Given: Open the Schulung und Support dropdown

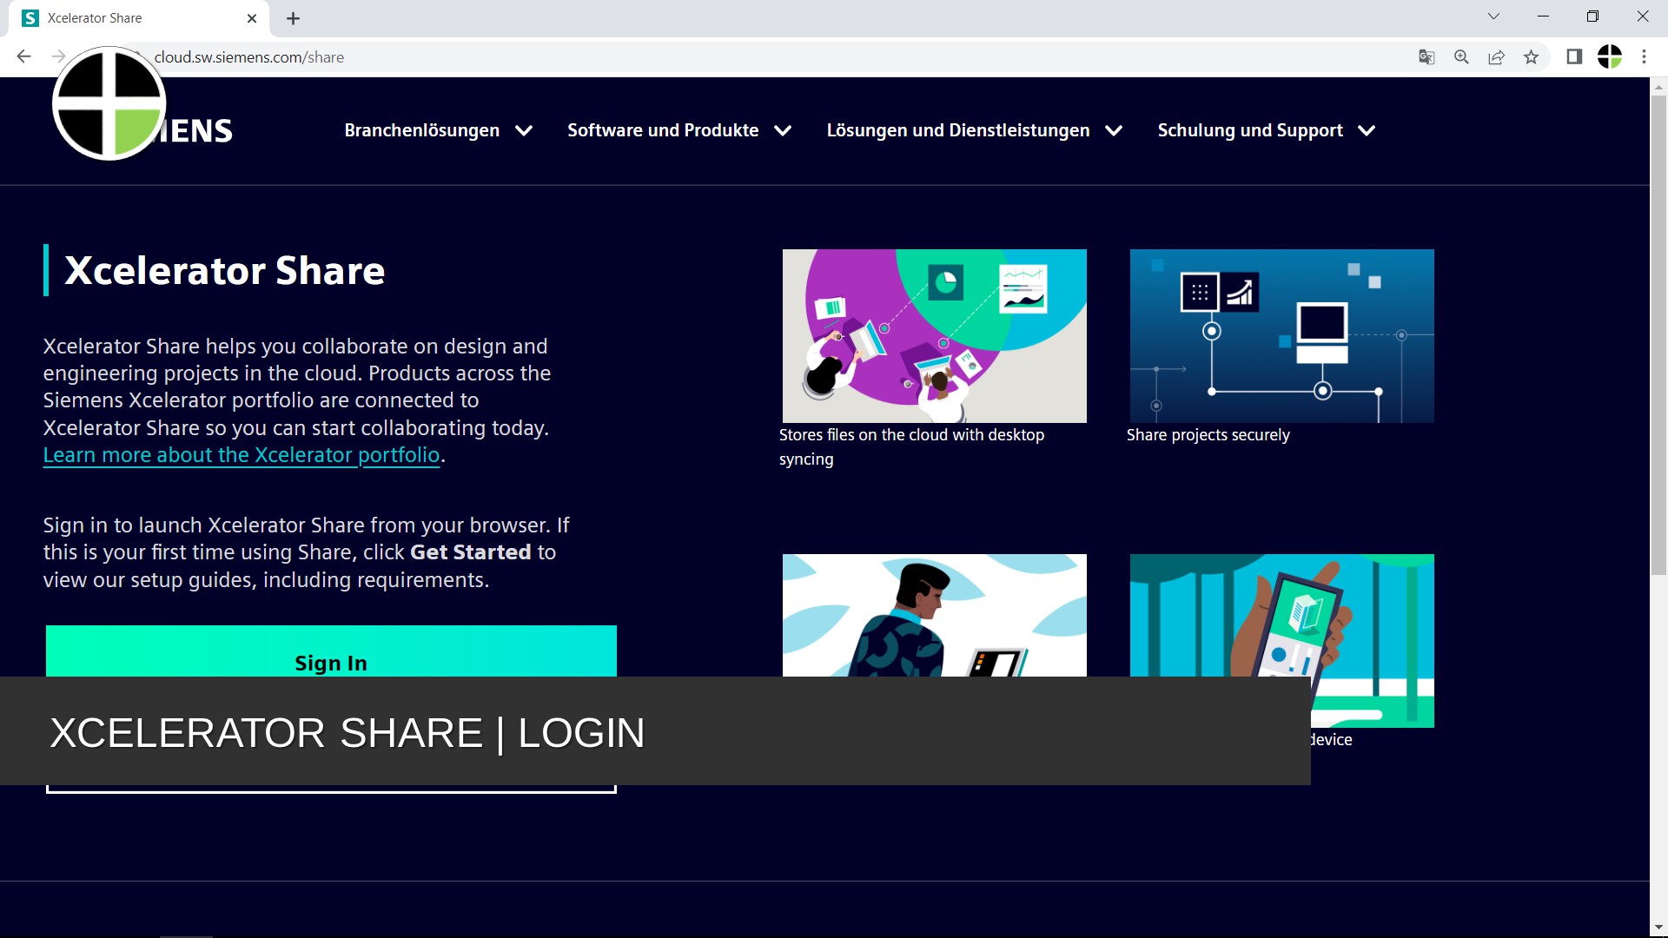Looking at the screenshot, I should pos(1367,130).
